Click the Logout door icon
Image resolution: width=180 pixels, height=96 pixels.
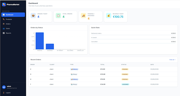click(4, 93)
